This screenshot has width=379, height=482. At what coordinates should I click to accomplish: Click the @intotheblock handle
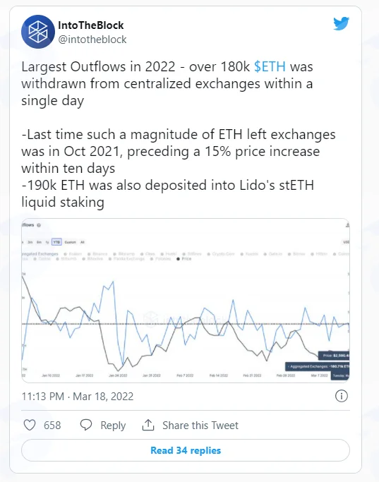click(x=92, y=40)
